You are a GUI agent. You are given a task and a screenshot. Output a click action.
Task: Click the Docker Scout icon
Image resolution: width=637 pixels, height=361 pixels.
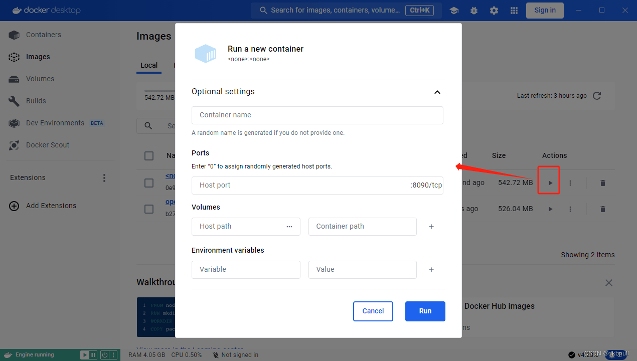coord(14,145)
